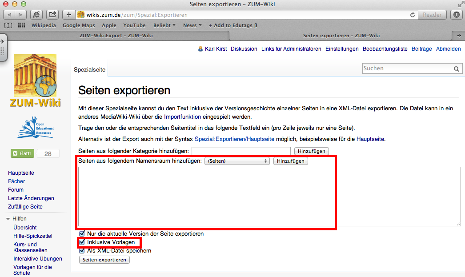
Task: Expand the 'Beliebt' bookmarks folder
Action: [164, 25]
